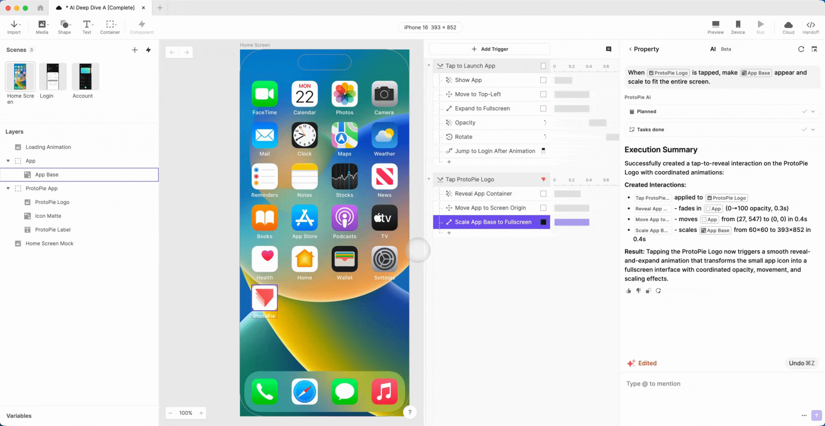Open Preview mode
This screenshot has width=825, height=426.
pyautogui.click(x=715, y=26)
